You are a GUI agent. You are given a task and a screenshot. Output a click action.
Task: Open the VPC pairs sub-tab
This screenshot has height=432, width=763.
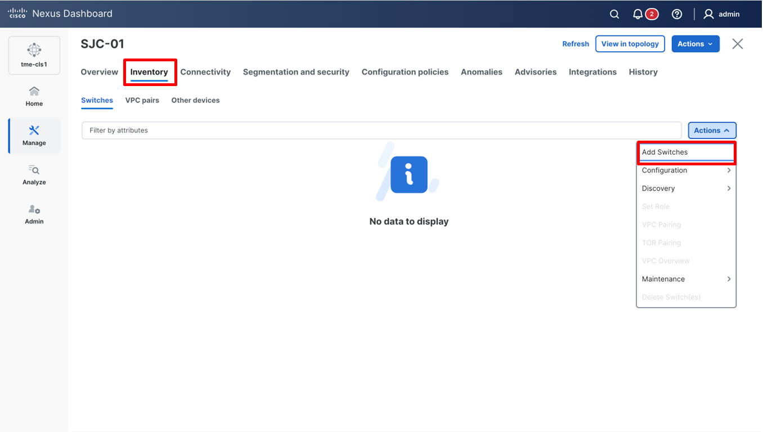click(x=142, y=100)
